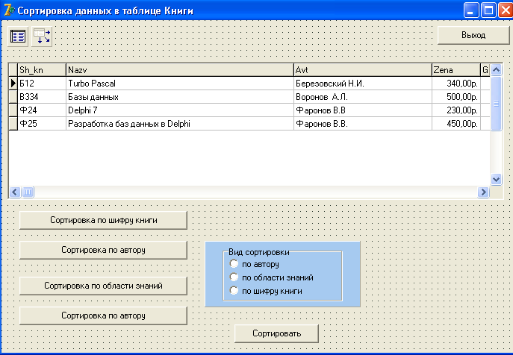Click Сортировка по области знаний button
The height and width of the screenshot is (355, 513).
pyautogui.click(x=103, y=286)
